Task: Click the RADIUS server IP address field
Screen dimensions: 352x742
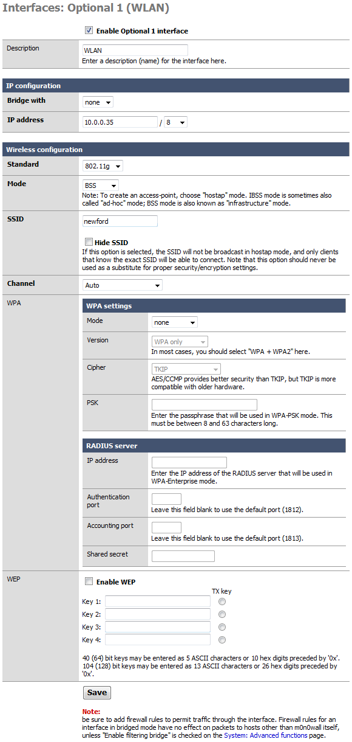Action: click(x=189, y=463)
